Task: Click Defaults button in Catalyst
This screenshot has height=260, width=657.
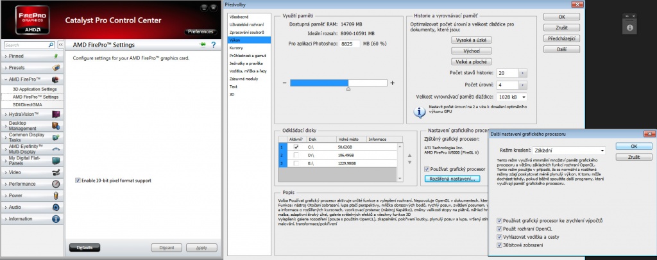Action: pyautogui.click(x=84, y=247)
